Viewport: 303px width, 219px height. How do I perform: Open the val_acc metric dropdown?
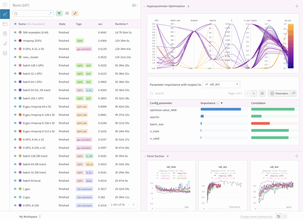pos(221,84)
